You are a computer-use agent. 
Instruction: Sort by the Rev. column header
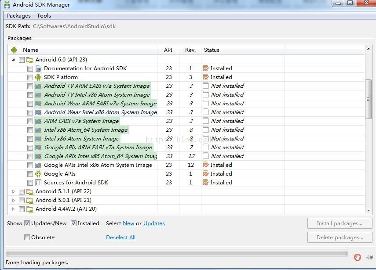pyautogui.click(x=190, y=50)
